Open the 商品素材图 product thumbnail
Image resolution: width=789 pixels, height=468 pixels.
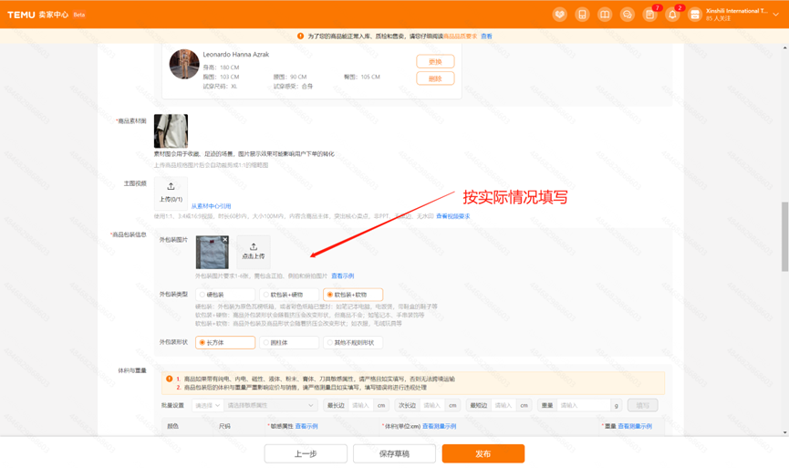click(171, 130)
